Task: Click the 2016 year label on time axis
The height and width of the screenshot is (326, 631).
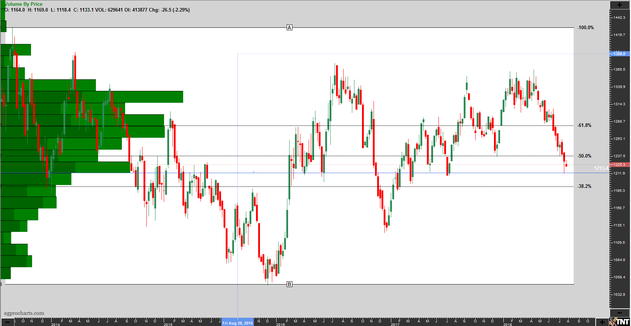Action: click(x=281, y=325)
